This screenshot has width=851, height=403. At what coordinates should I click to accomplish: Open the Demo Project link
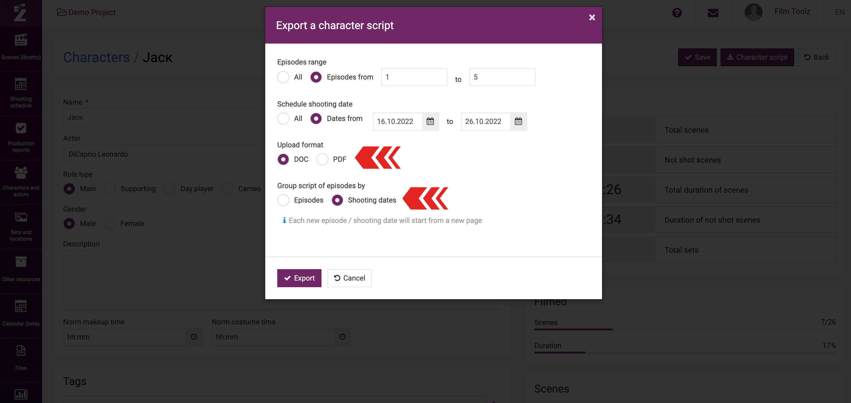click(x=92, y=12)
